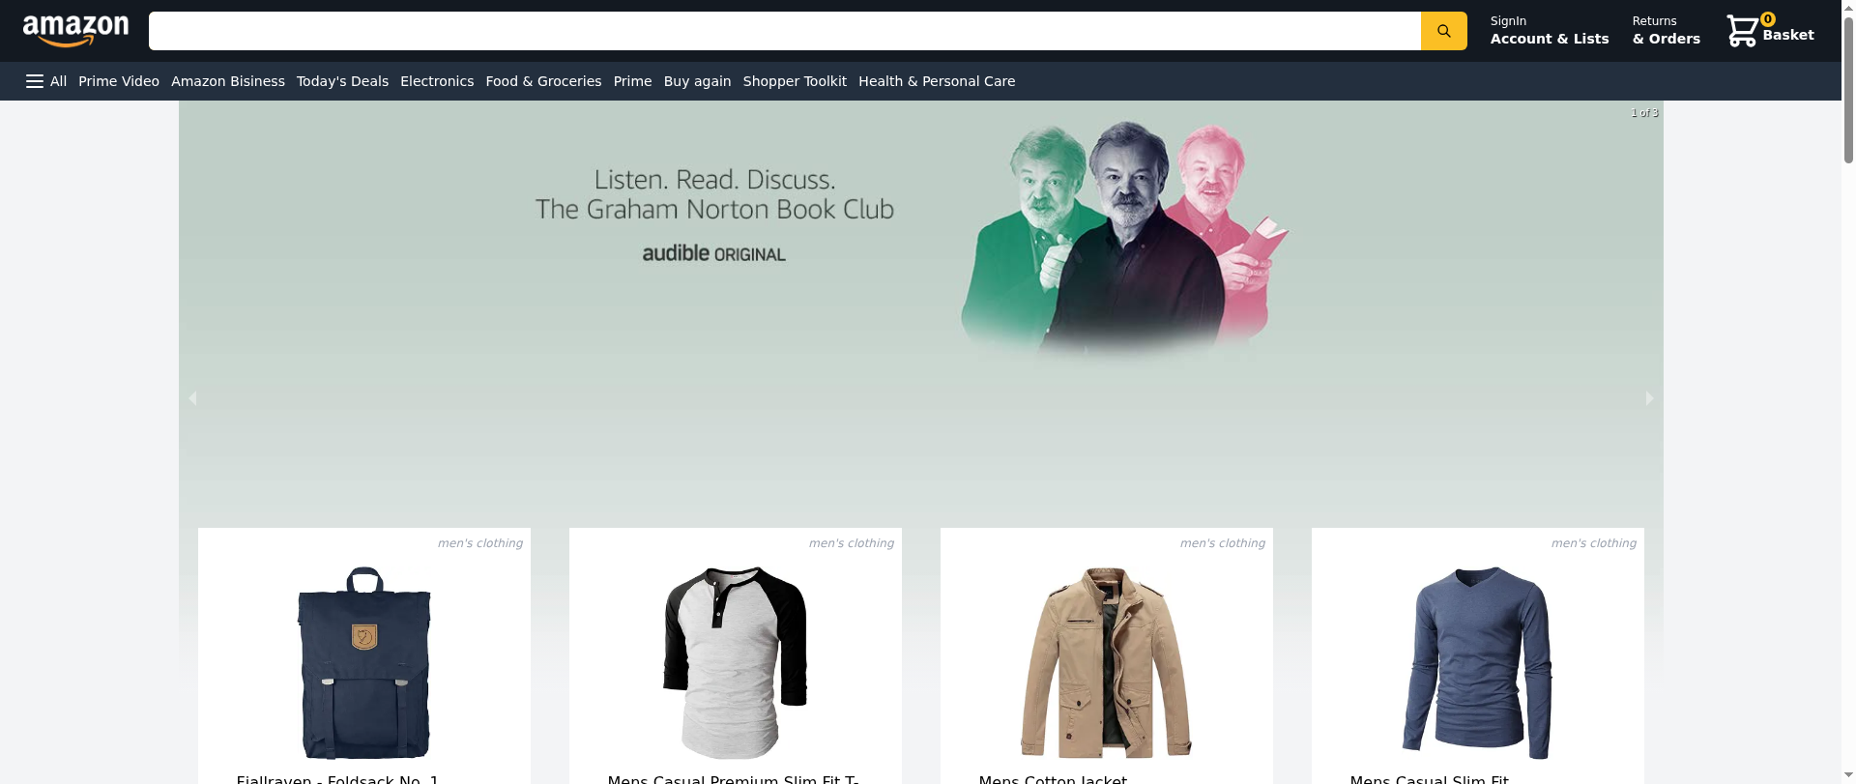Click the search text field
1856x784 pixels.
(784, 31)
